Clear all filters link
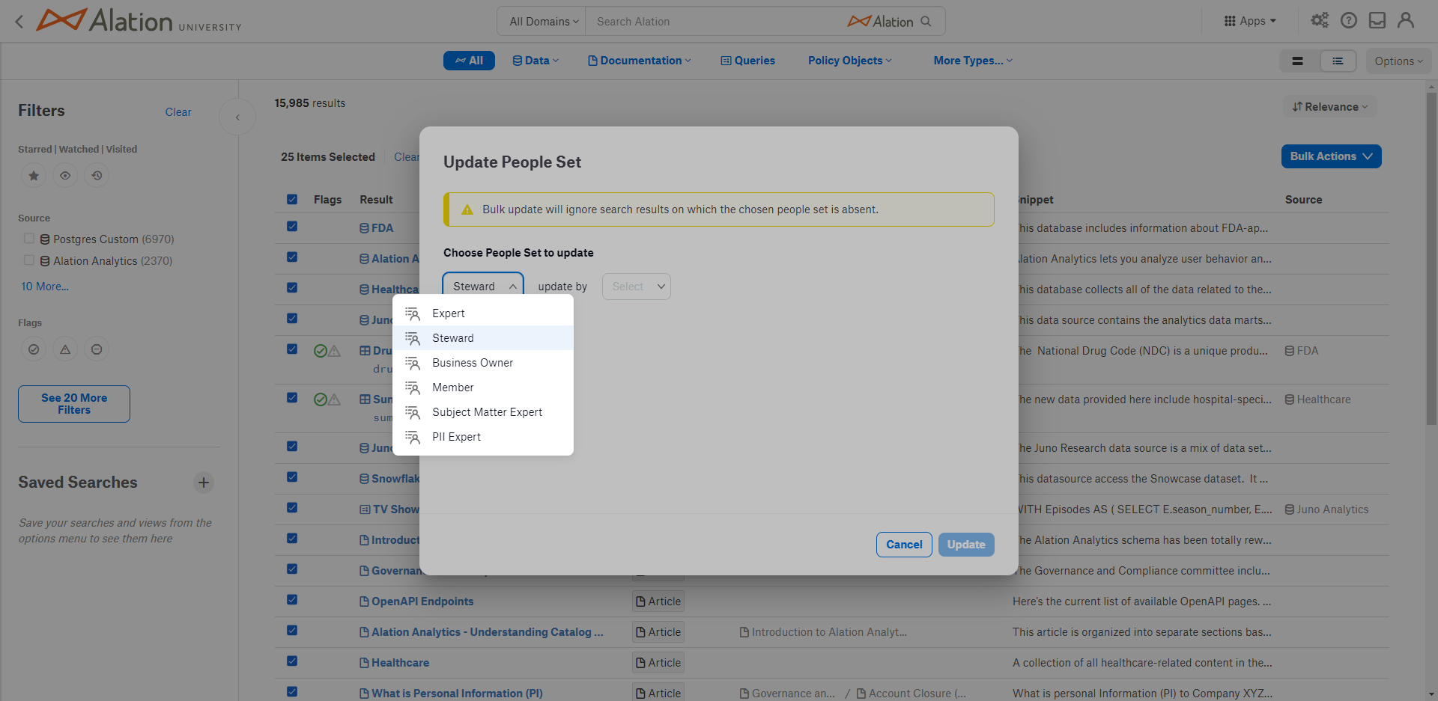This screenshot has width=1438, height=701. click(178, 112)
